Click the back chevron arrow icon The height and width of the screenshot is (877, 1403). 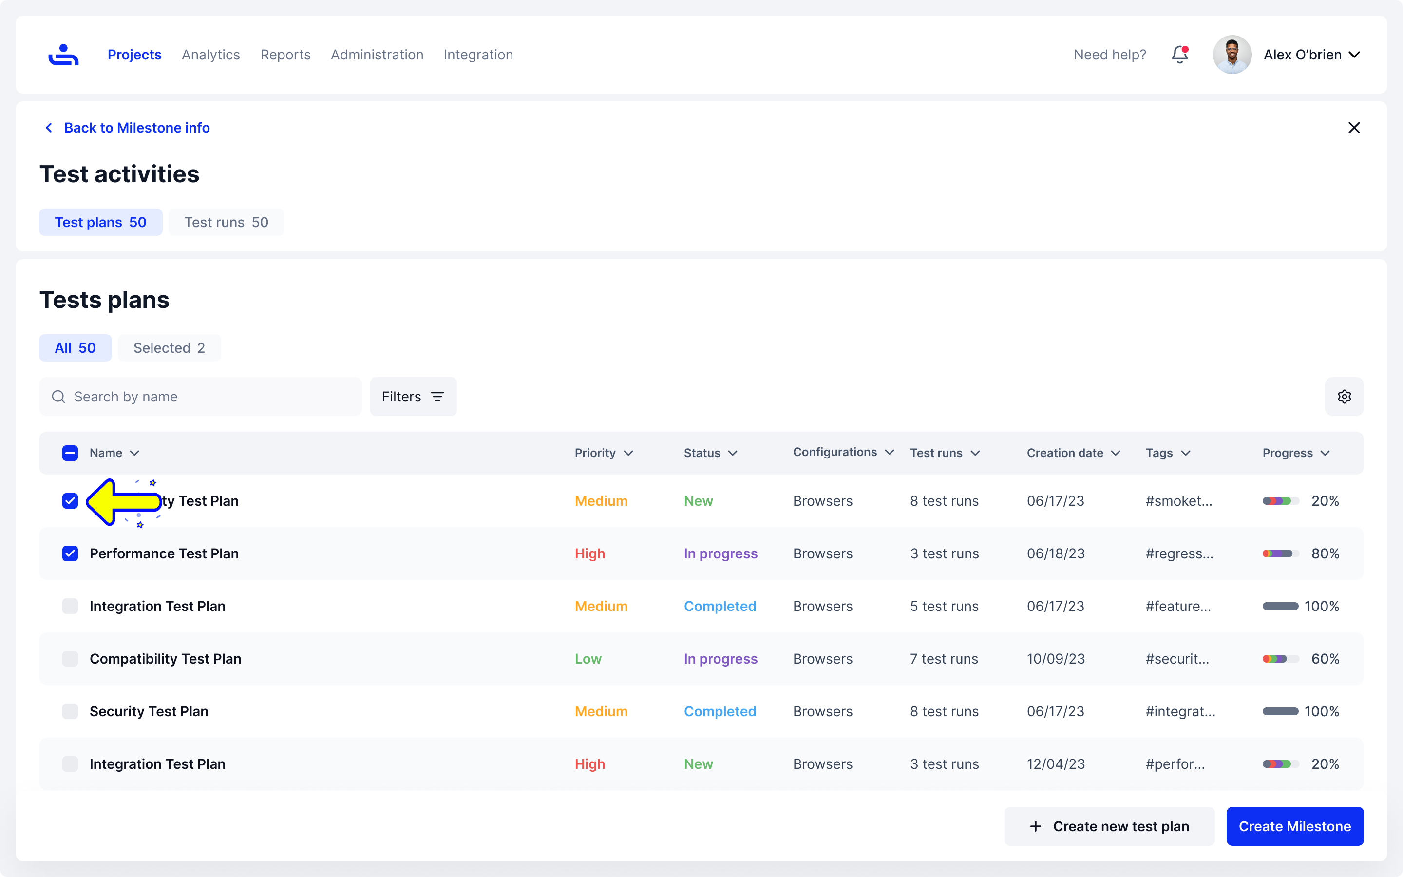coord(49,128)
